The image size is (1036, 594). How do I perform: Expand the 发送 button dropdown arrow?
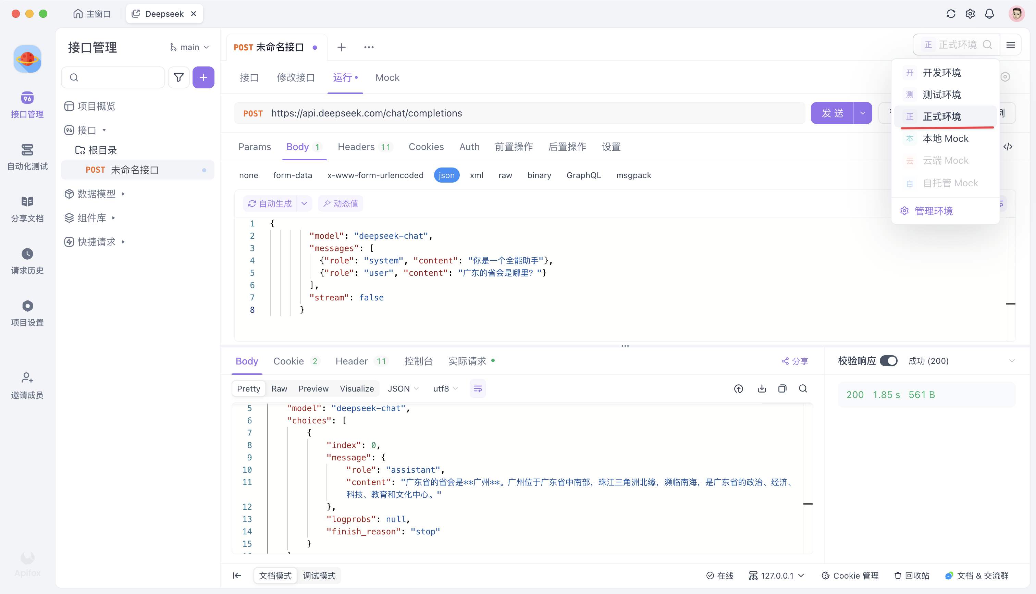(x=862, y=113)
